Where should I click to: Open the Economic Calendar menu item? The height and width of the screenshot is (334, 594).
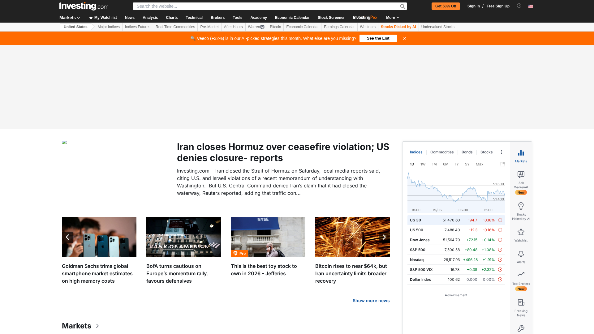tap(292, 18)
